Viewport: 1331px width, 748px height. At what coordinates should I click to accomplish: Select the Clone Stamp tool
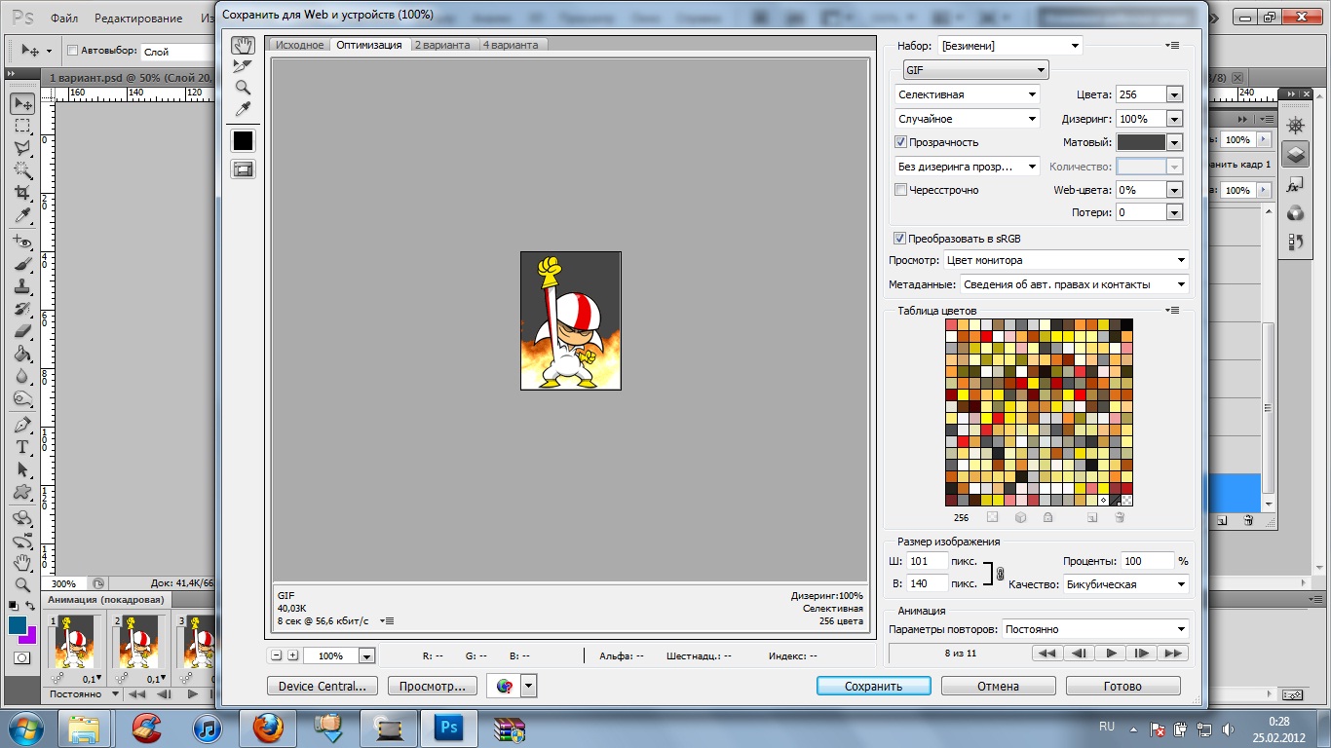click(22, 286)
